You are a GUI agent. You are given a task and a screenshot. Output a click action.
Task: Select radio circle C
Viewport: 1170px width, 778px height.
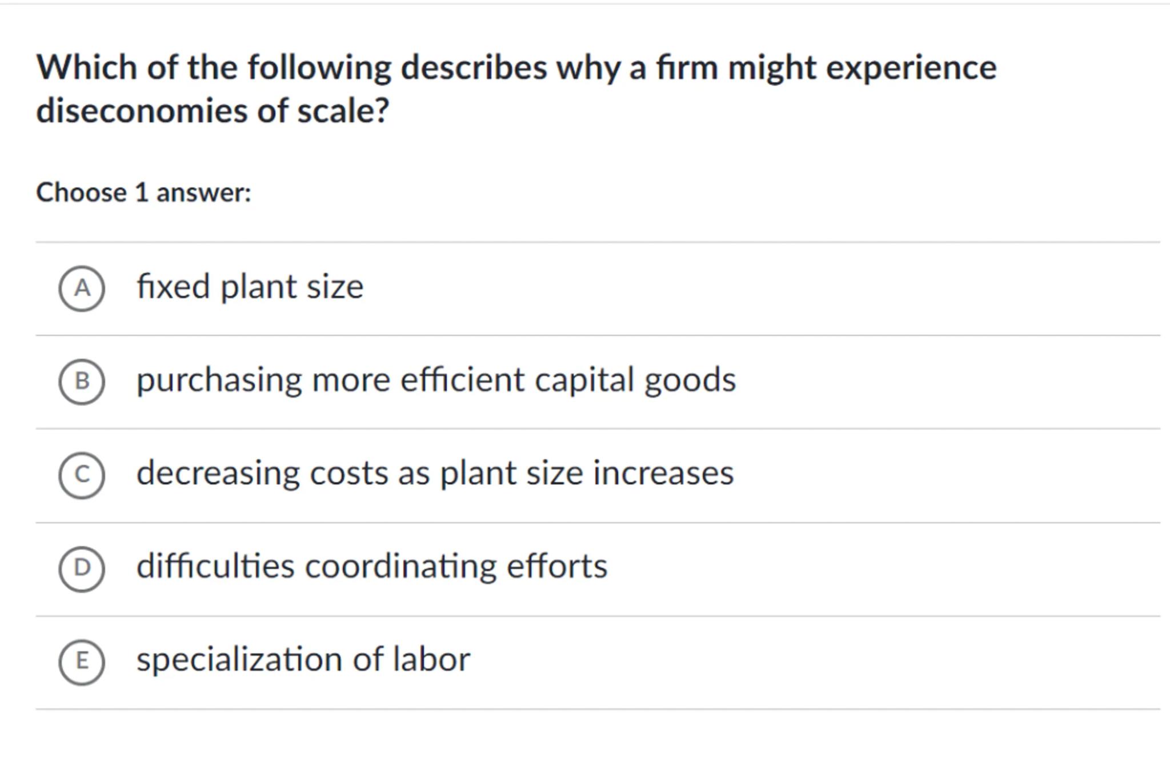point(82,475)
